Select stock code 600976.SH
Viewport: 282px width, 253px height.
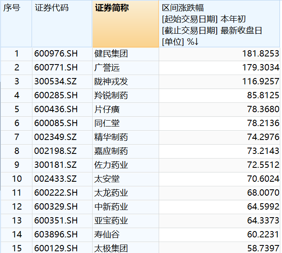[x=56, y=54]
